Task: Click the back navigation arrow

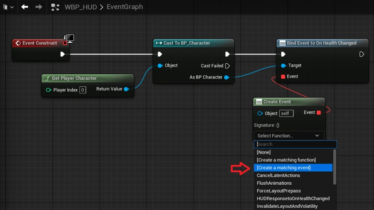Action: pyautogui.click(x=25, y=7)
